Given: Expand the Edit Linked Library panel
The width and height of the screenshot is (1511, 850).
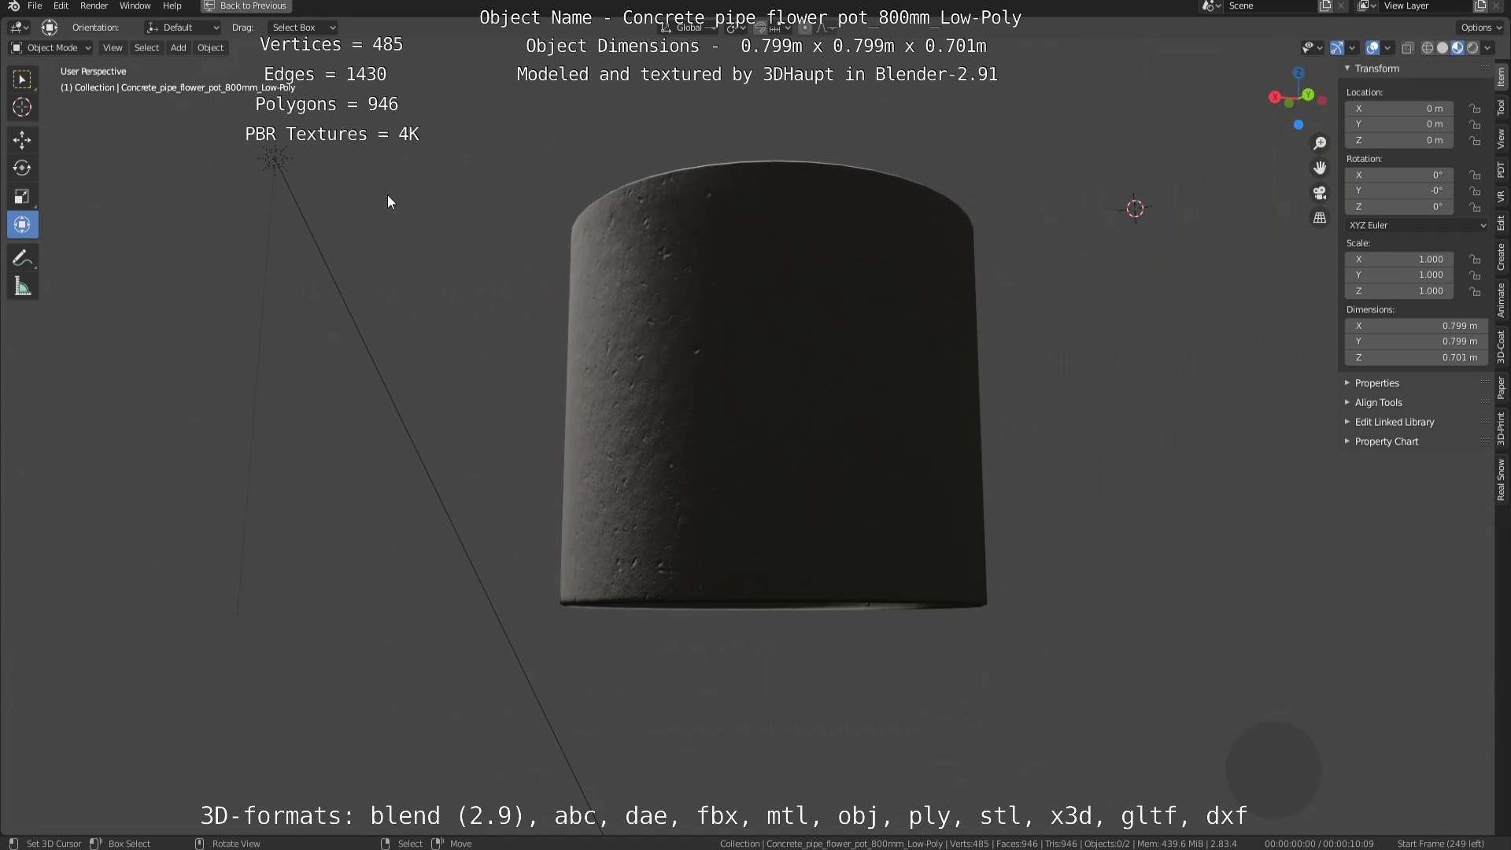Looking at the screenshot, I should (x=1347, y=422).
